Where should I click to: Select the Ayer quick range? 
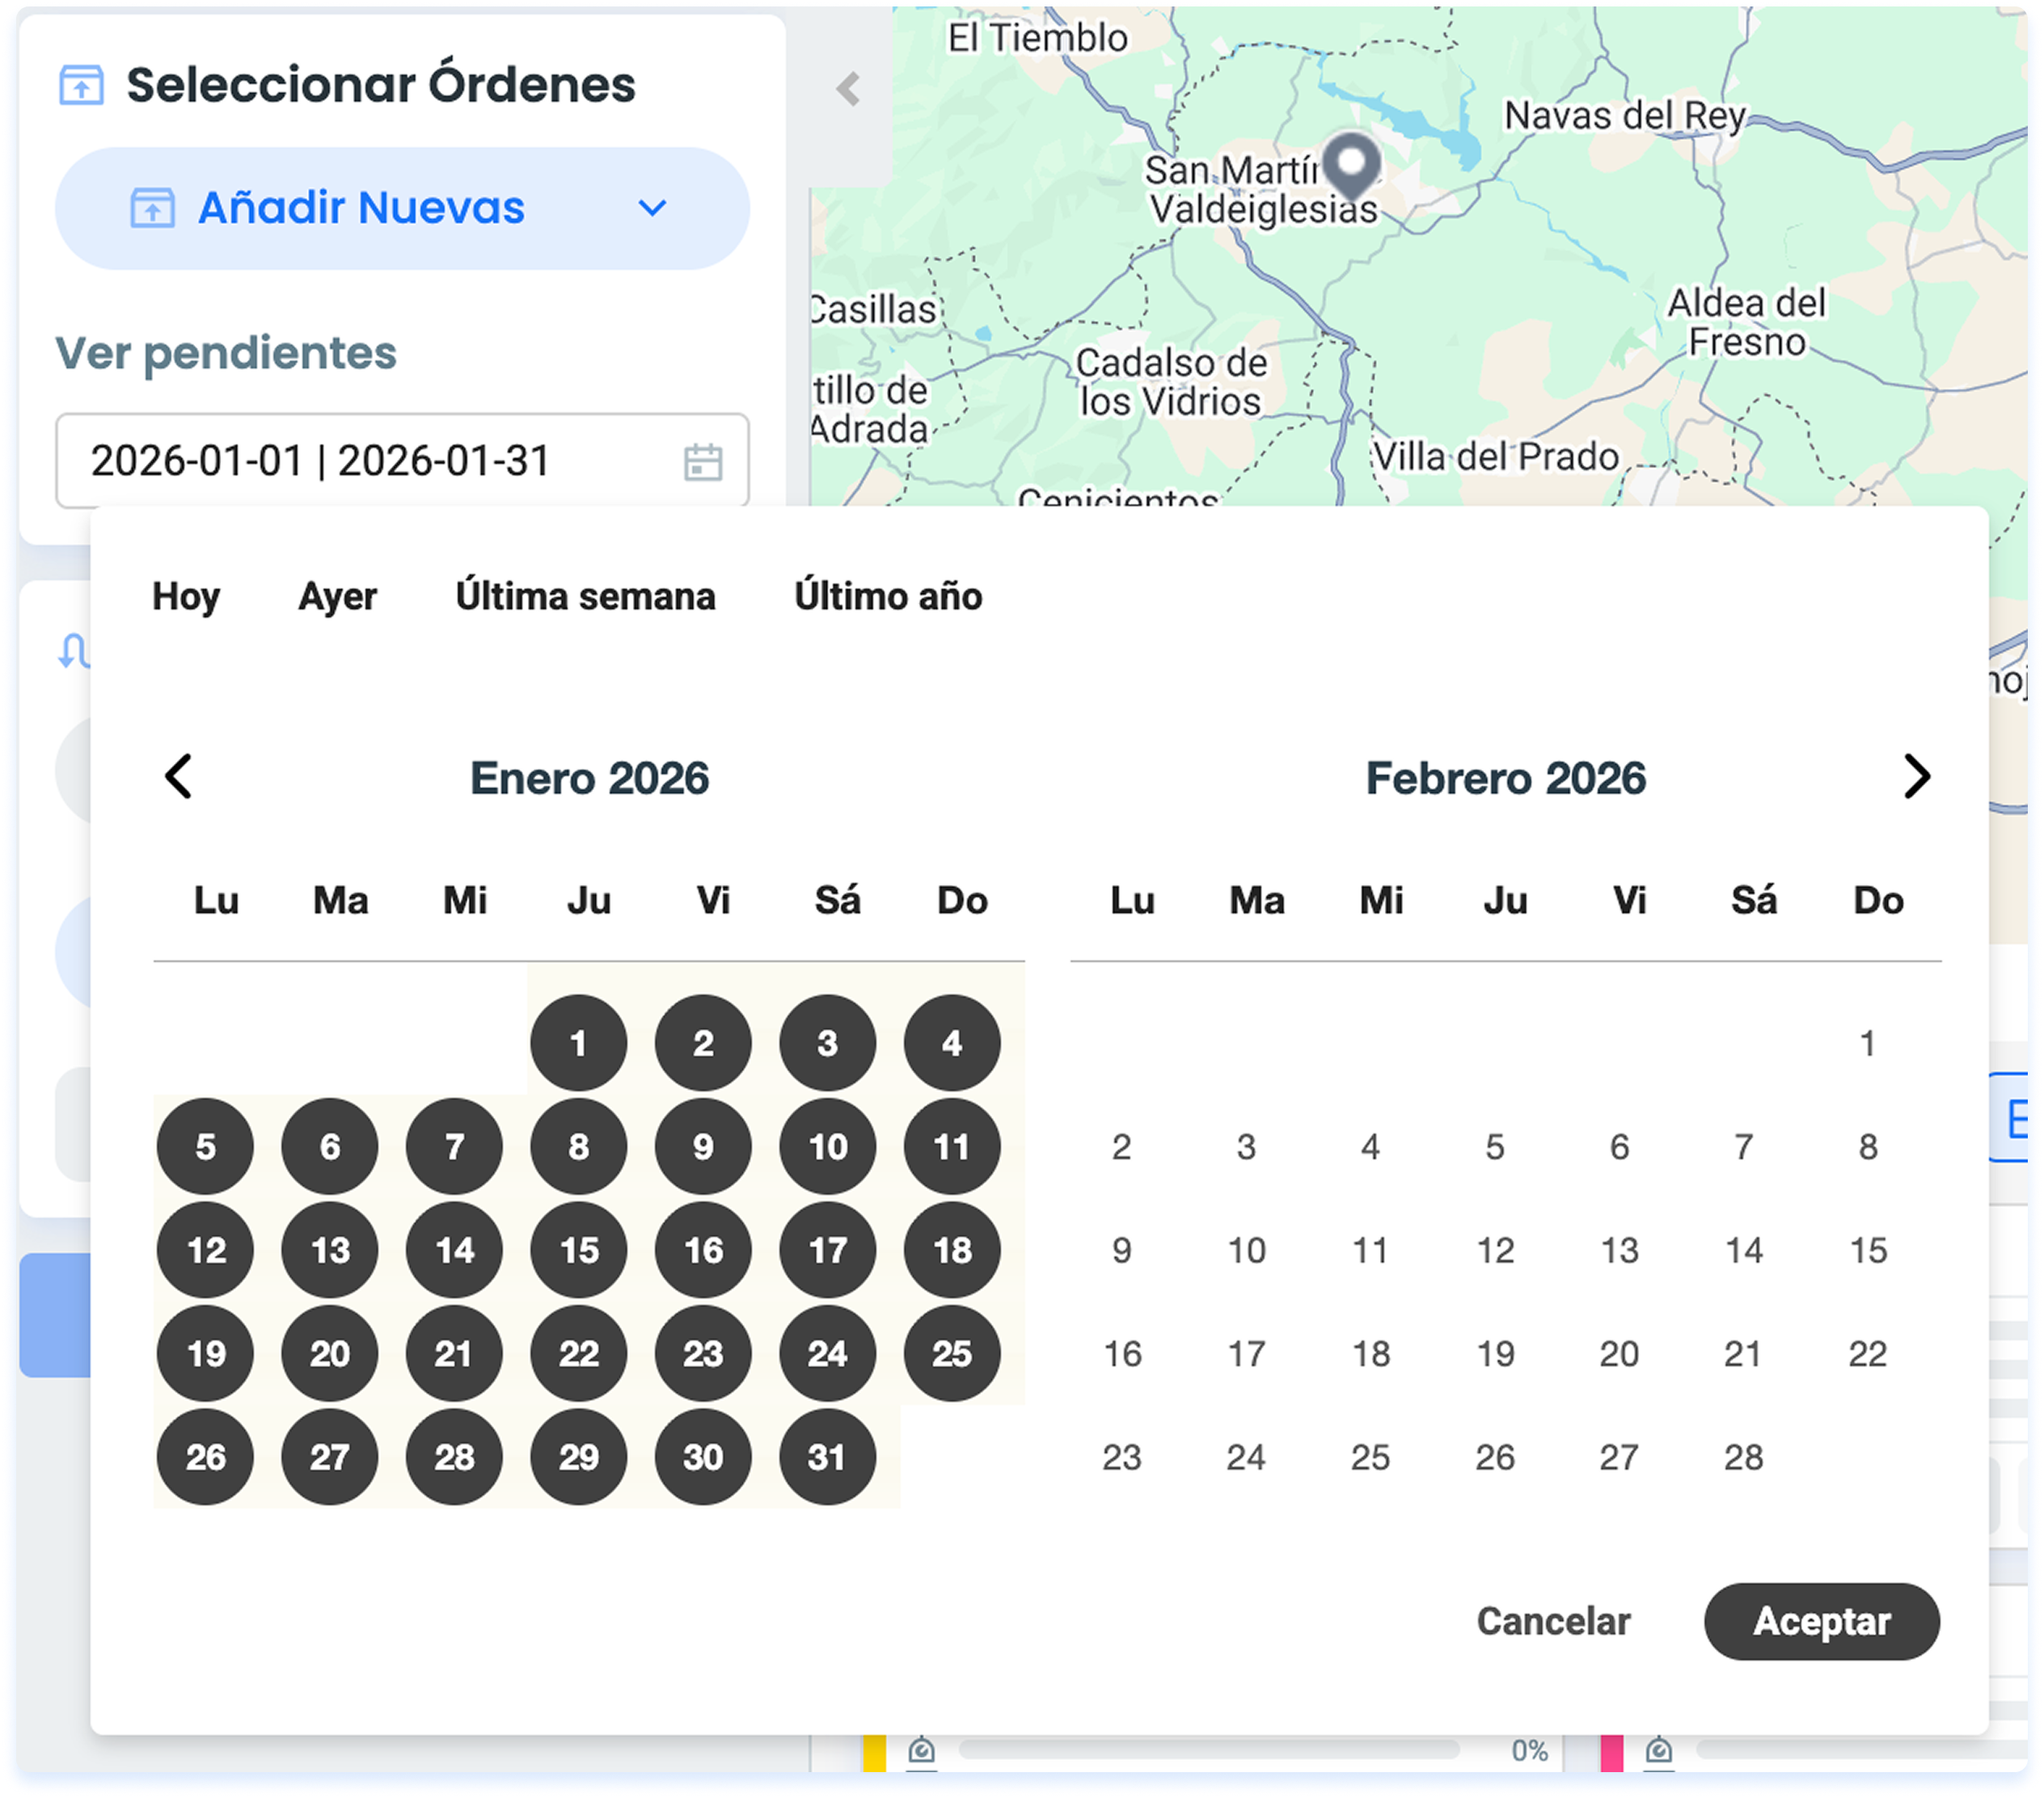coord(337,597)
